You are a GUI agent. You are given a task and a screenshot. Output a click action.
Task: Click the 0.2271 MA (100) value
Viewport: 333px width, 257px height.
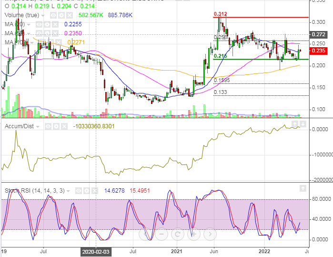(x=76, y=42)
